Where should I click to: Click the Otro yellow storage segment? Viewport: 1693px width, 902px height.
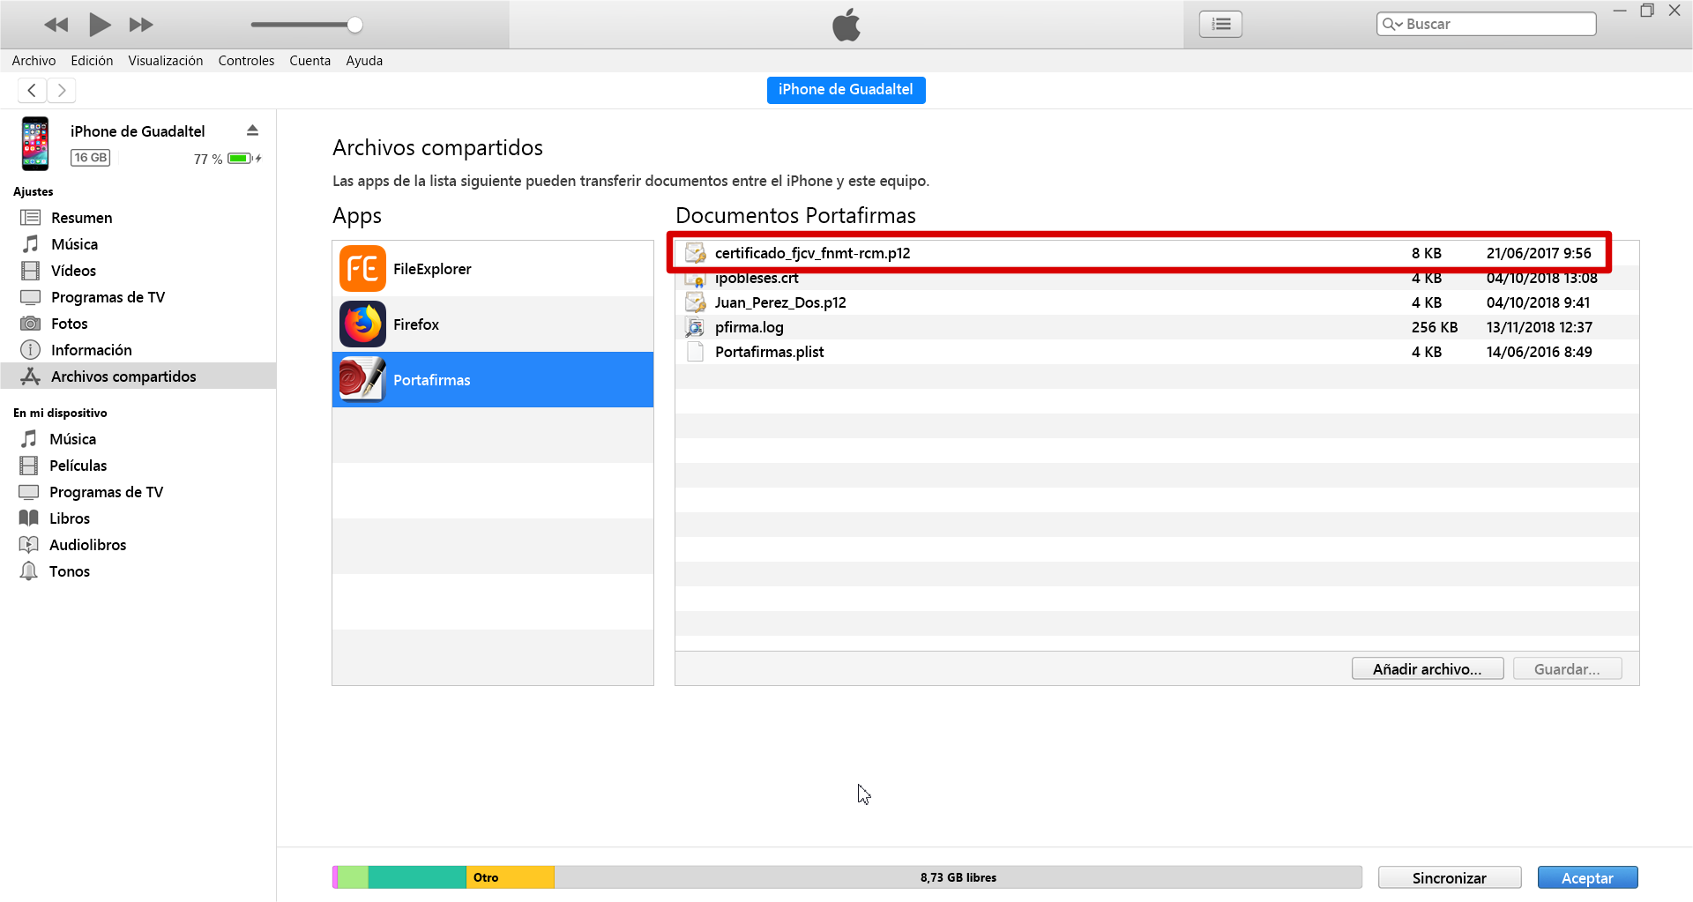pyautogui.click(x=510, y=877)
